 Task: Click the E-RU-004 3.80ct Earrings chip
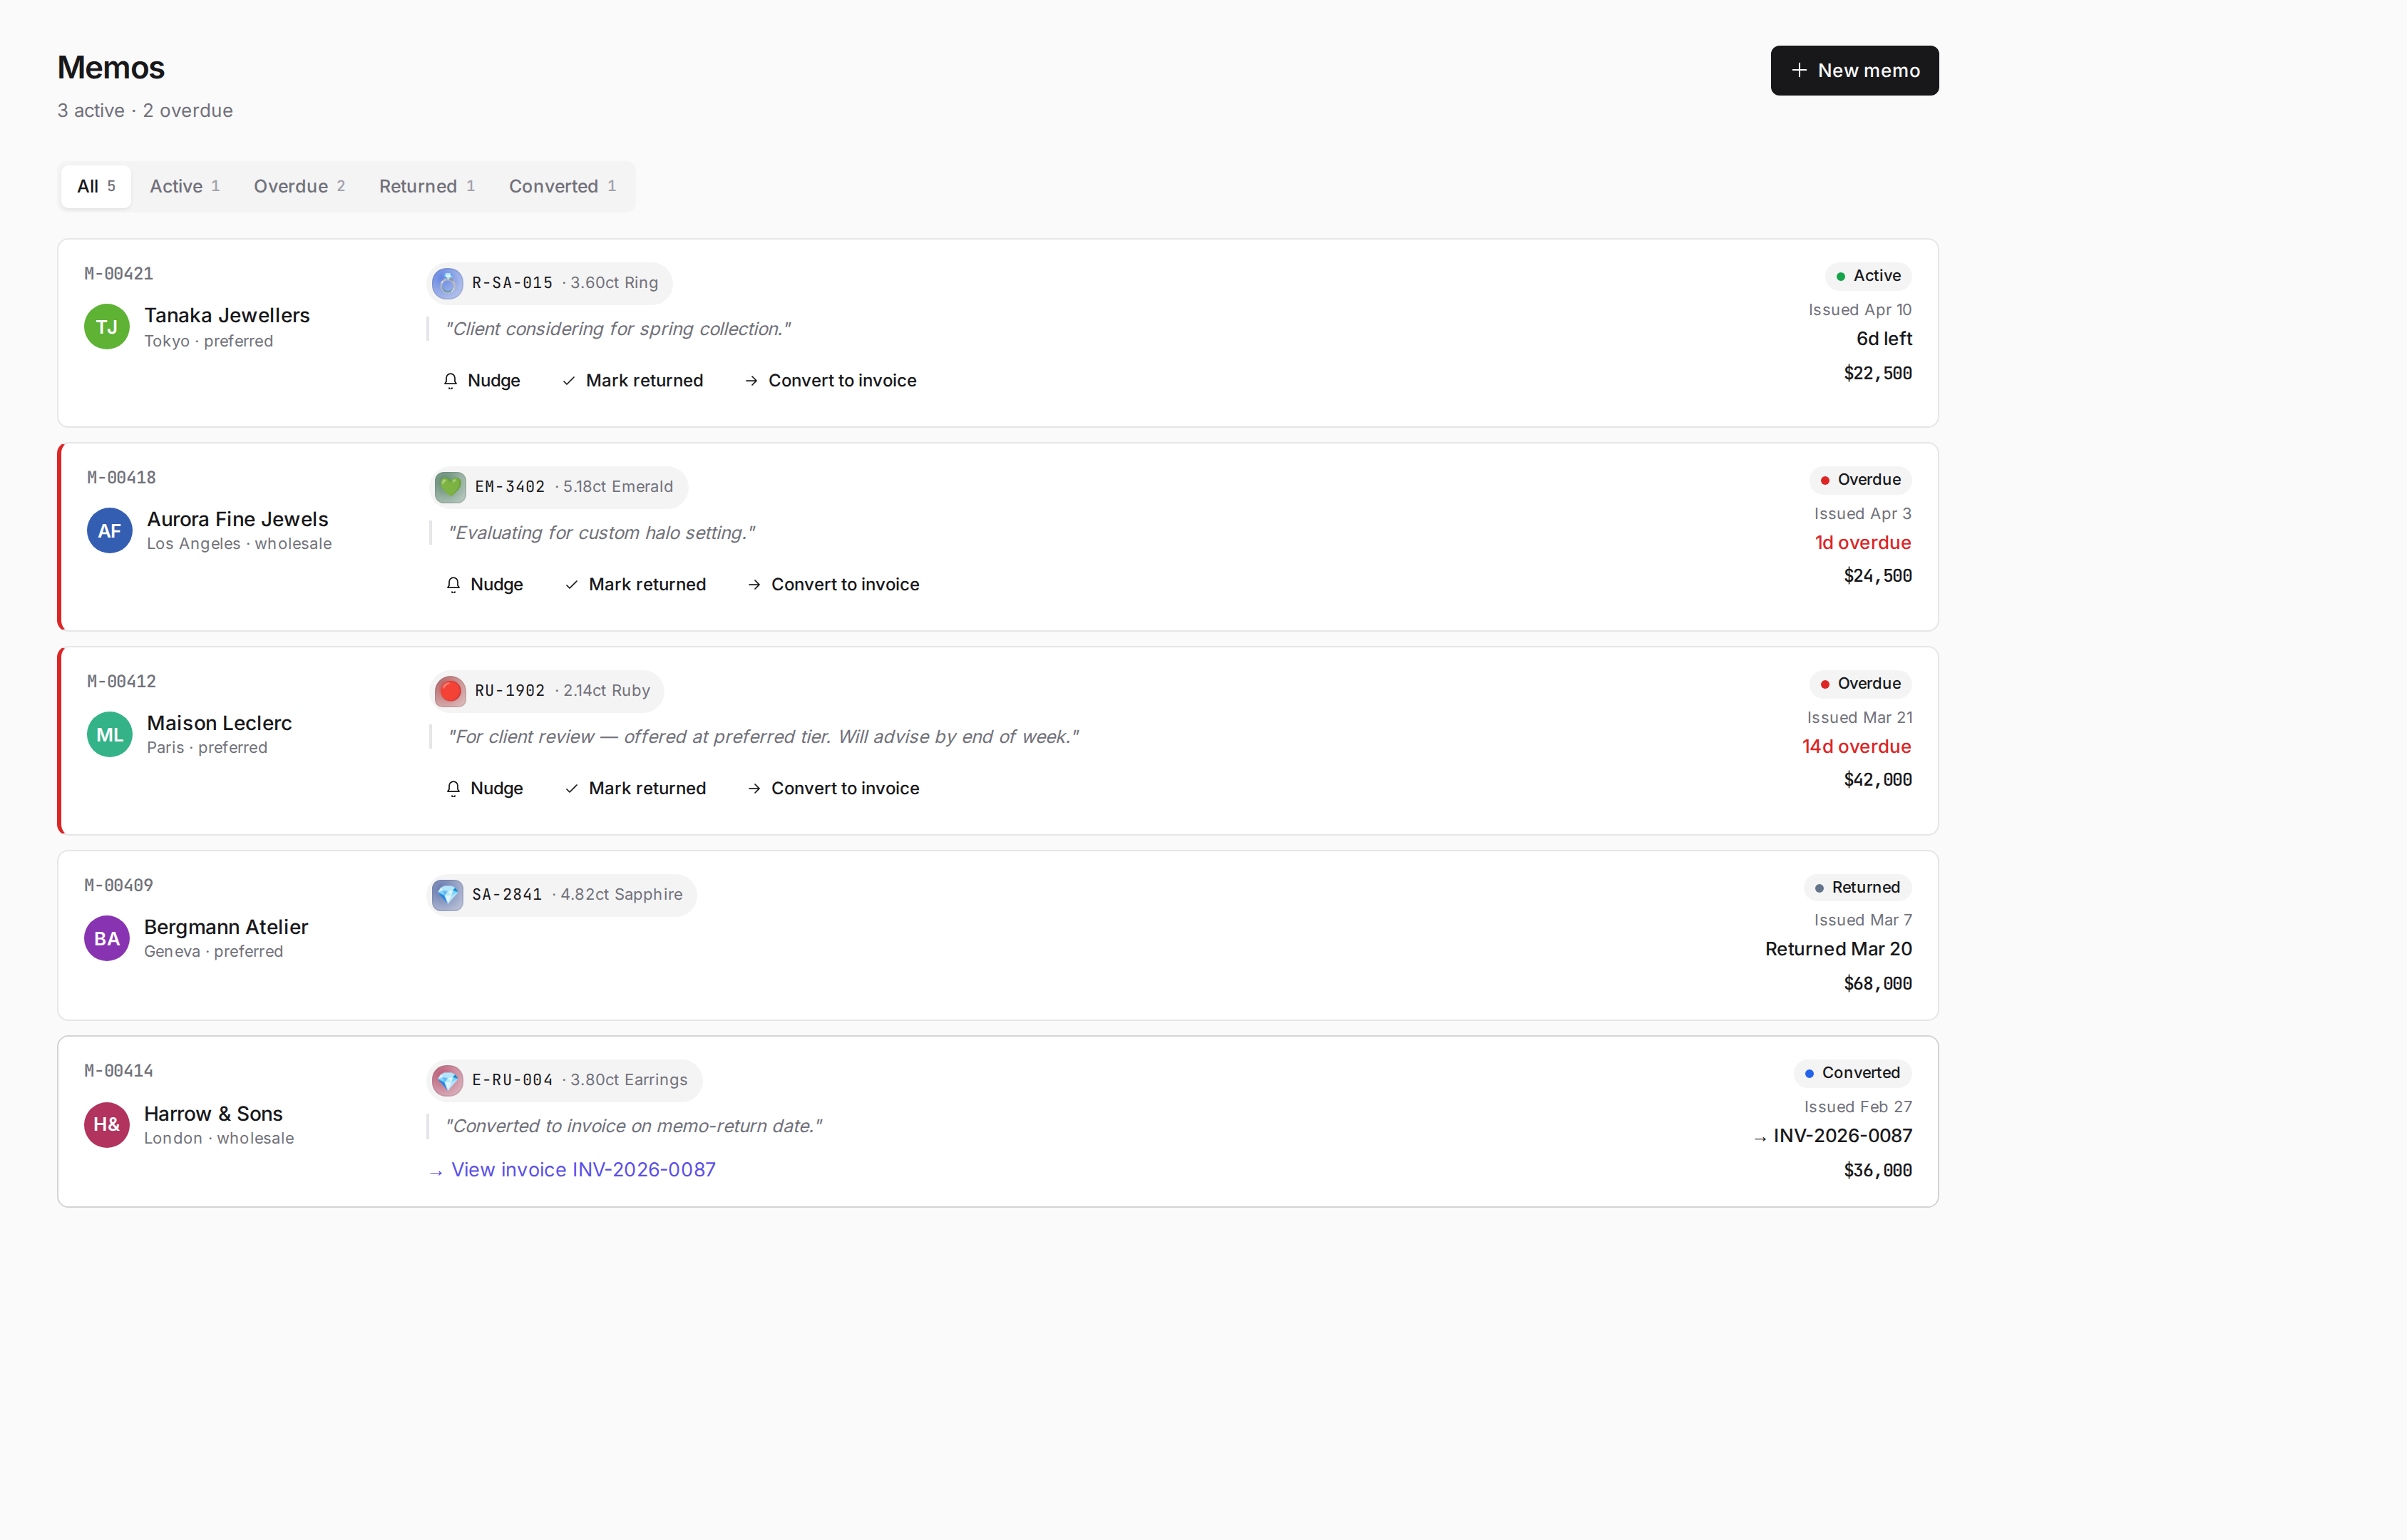tap(565, 1080)
